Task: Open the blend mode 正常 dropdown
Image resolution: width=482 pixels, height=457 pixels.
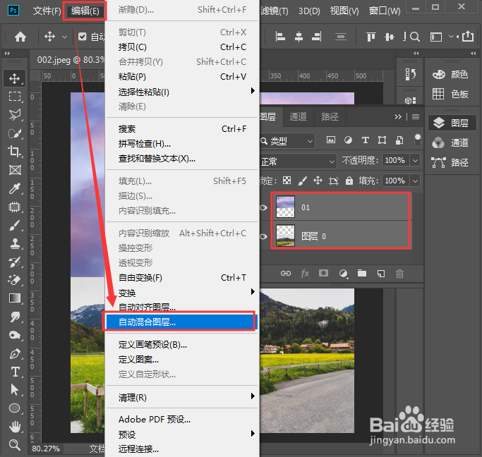Action: [298, 162]
